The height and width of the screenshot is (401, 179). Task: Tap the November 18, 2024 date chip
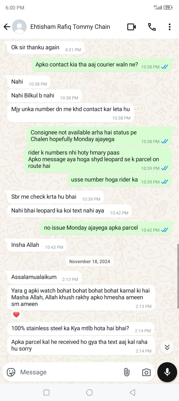click(89, 261)
